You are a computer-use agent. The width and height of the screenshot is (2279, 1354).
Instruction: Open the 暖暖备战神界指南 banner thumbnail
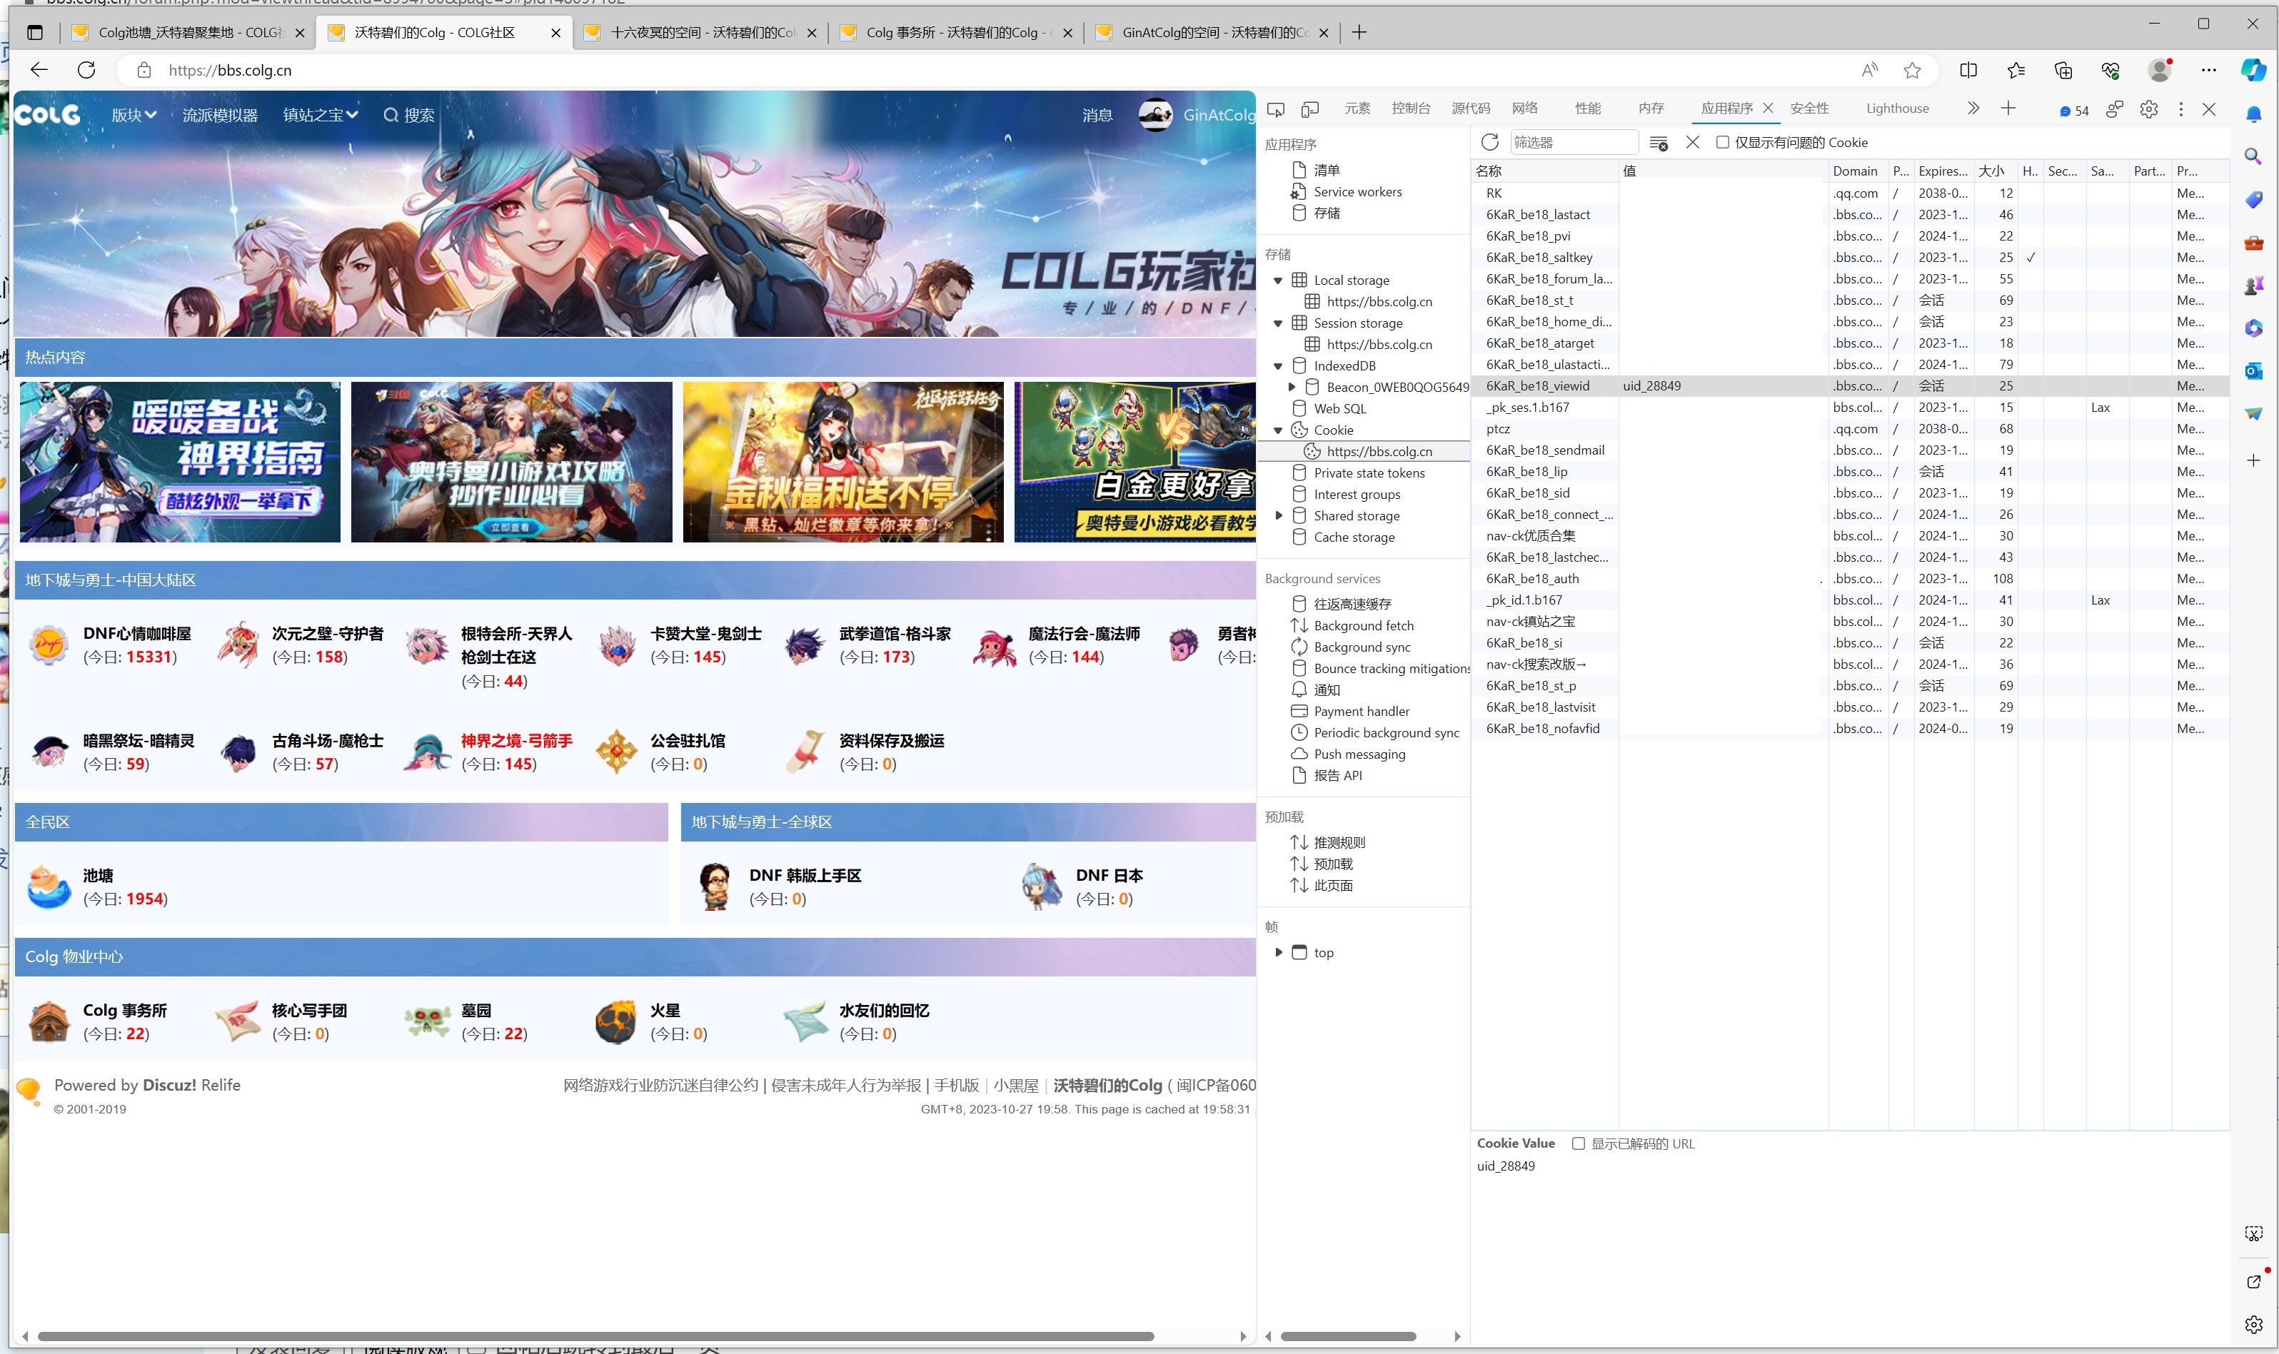click(180, 462)
